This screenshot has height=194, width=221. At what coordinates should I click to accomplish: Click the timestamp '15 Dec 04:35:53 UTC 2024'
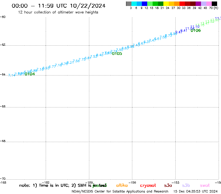pos(195,192)
